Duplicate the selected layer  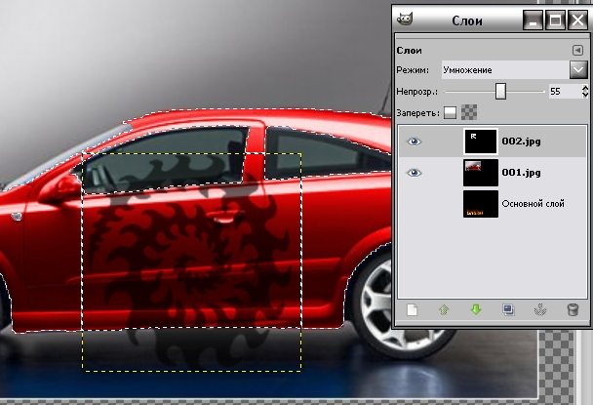[508, 310]
